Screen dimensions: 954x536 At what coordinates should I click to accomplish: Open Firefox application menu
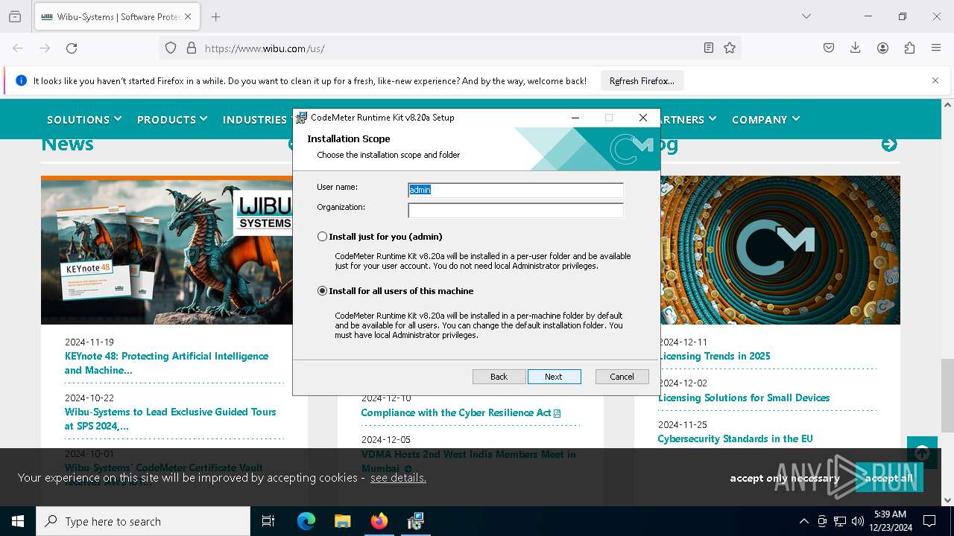tap(936, 48)
